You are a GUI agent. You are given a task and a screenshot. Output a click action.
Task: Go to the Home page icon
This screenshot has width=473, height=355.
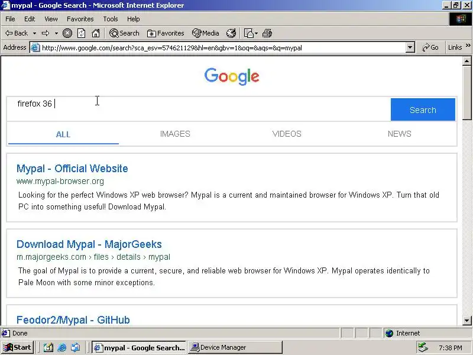coord(96,33)
